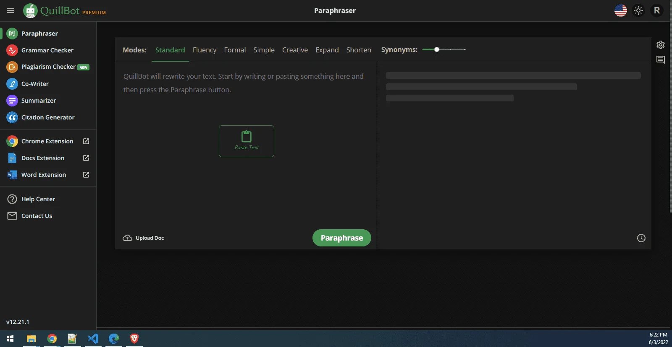Open the Summarizer tool icon
The height and width of the screenshot is (347, 672).
tap(12, 101)
